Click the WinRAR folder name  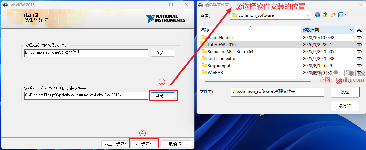point(215,73)
